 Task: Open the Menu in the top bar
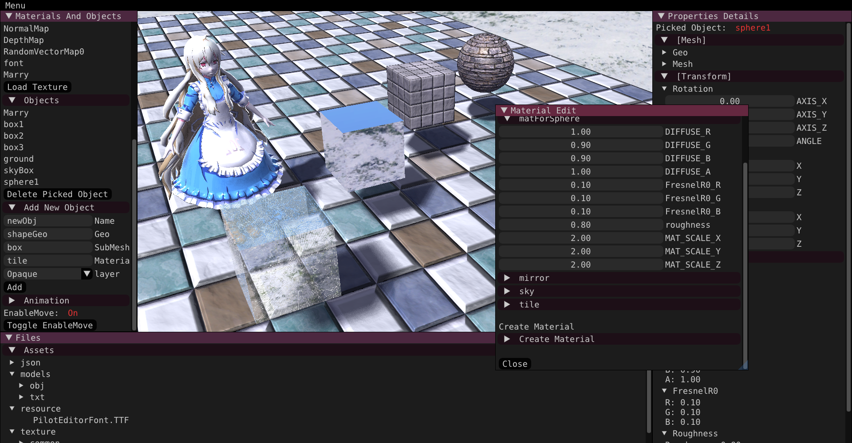[x=15, y=5]
